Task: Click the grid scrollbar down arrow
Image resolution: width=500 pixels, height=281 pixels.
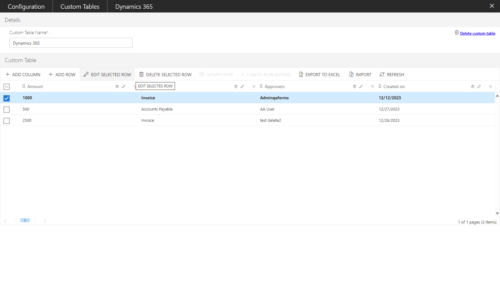Action: [x=497, y=214]
